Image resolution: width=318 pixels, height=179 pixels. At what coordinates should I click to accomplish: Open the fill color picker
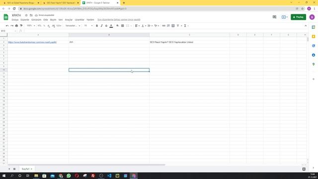[x=118, y=26]
